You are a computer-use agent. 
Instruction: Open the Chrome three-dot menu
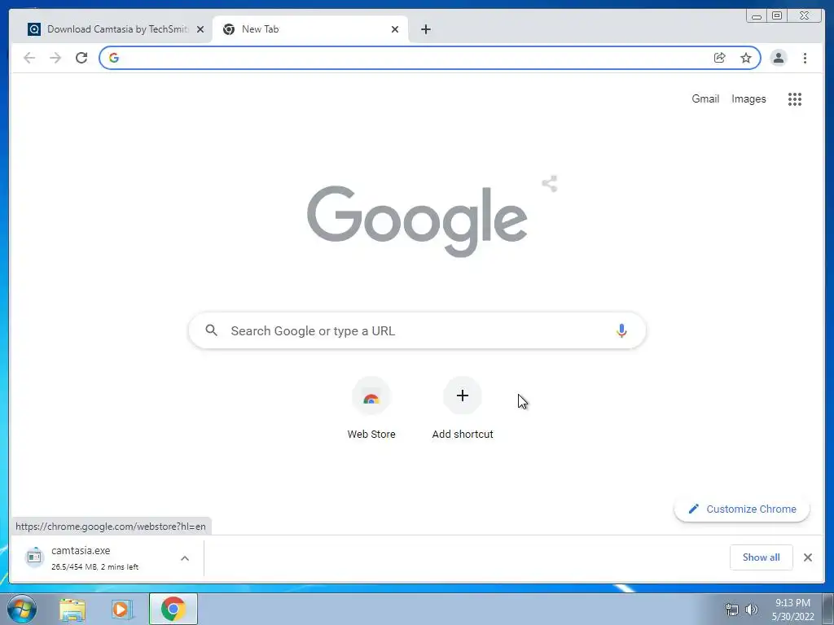point(805,58)
